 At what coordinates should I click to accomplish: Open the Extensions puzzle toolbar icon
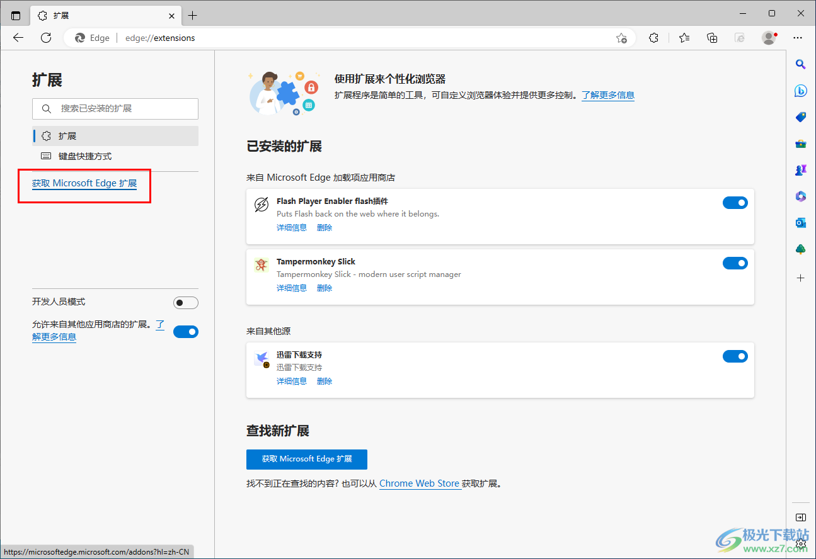(x=653, y=38)
